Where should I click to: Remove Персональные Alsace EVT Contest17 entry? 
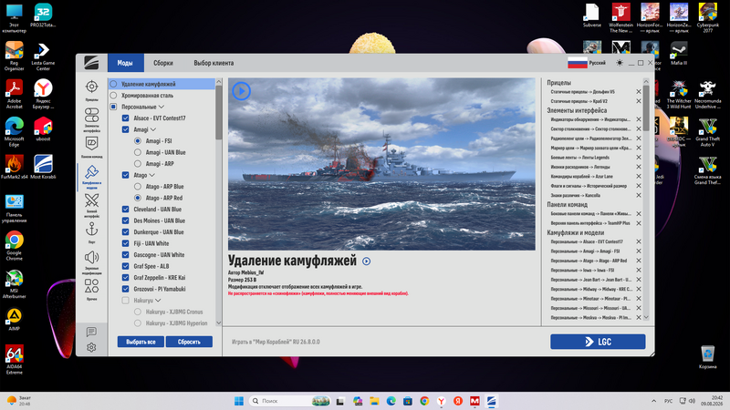click(x=639, y=241)
